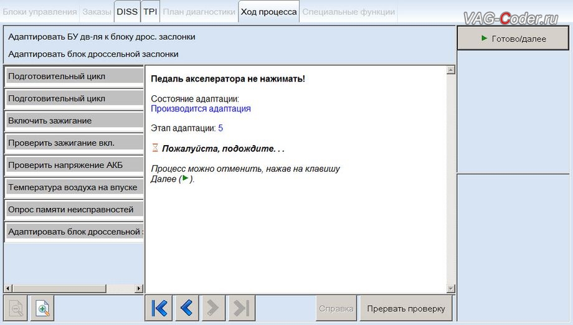Select the Ход процесса tab
The width and height of the screenshot is (573, 325).
268,12
